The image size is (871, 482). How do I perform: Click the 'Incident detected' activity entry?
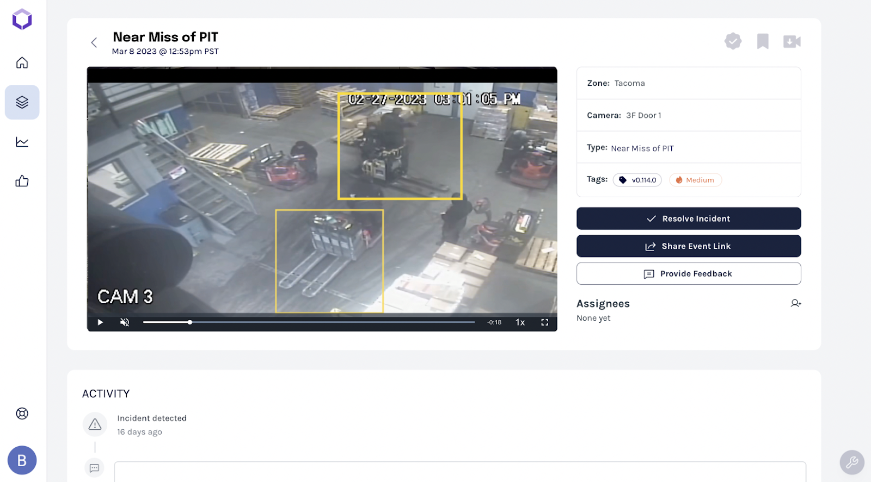pyautogui.click(x=152, y=418)
